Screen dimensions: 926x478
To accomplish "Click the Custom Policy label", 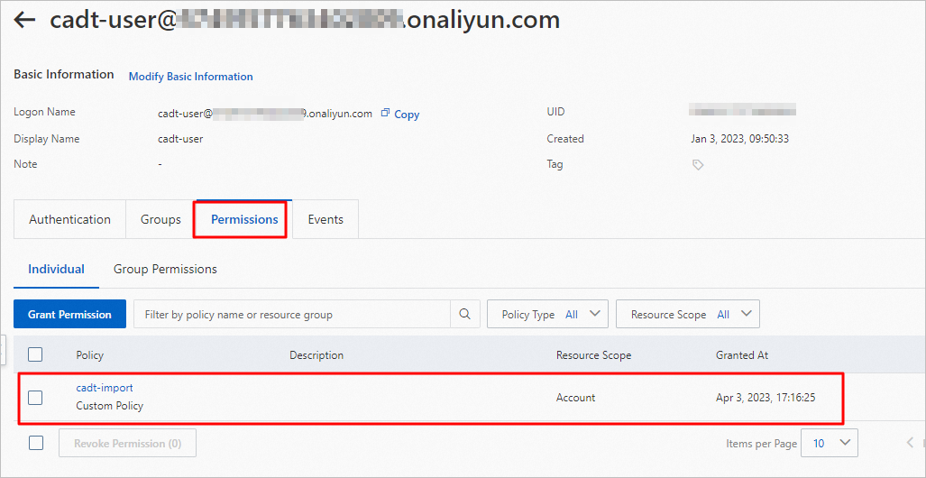I will [110, 406].
